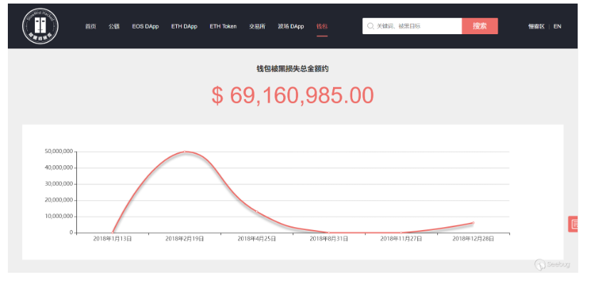Click the total loss amount $ 69,160,985.00
The height and width of the screenshot is (282, 594).
tap(292, 95)
